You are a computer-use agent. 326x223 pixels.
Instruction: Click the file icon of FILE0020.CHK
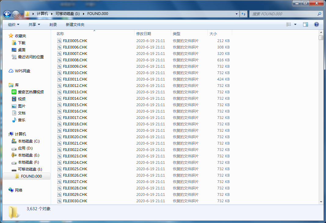click(60, 137)
